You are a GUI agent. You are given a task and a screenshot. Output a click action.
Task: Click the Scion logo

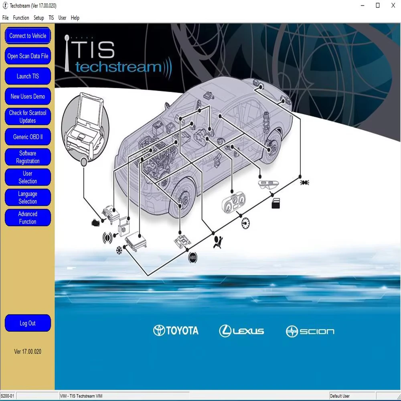(x=310, y=332)
